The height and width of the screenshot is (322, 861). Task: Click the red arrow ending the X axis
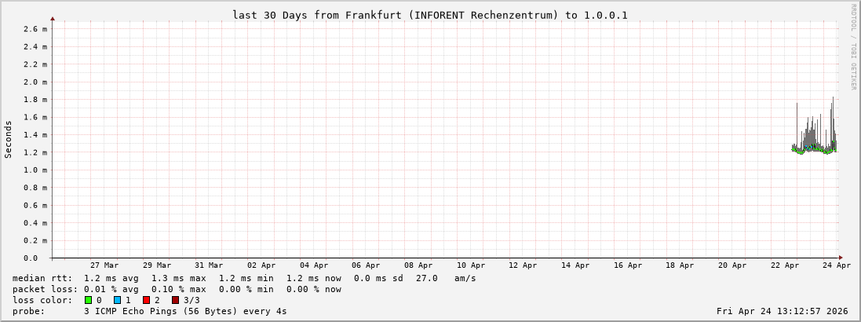[840, 258]
